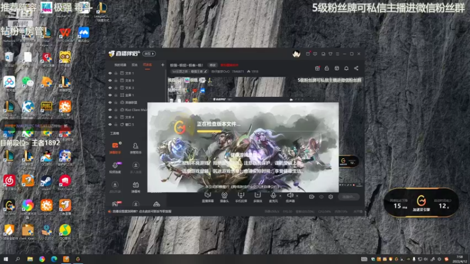Open hamburger menu in title bar
Screen dimensions: 470x264
point(337,54)
